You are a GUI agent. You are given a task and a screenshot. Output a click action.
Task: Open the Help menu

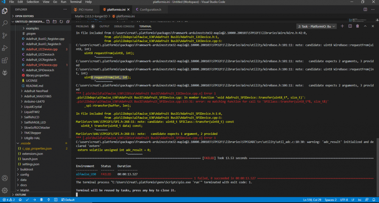(x=88, y=2)
